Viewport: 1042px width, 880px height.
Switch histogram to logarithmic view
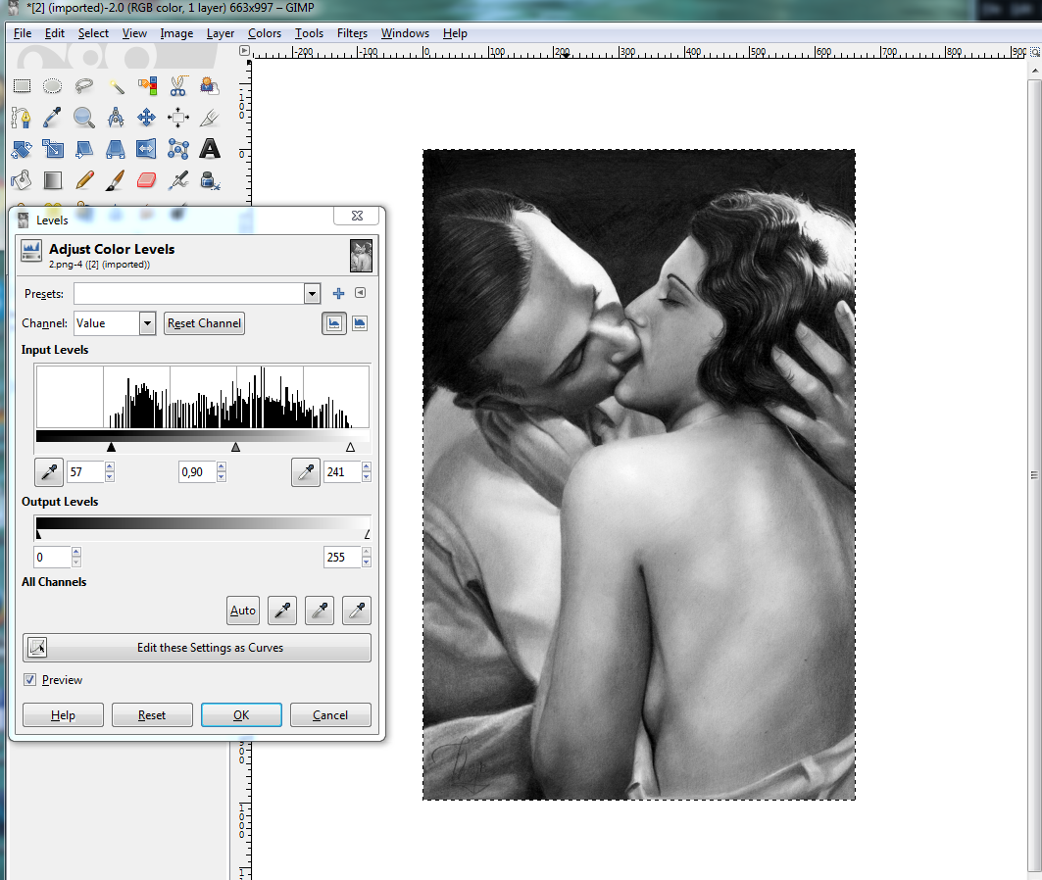(x=360, y=323)
